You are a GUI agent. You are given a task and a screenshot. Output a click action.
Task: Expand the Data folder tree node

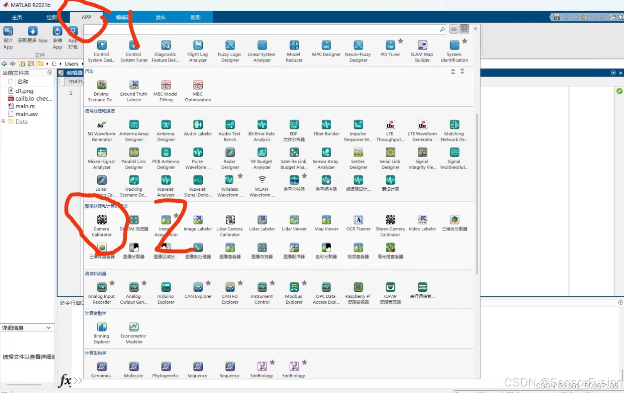click(3, 121)
